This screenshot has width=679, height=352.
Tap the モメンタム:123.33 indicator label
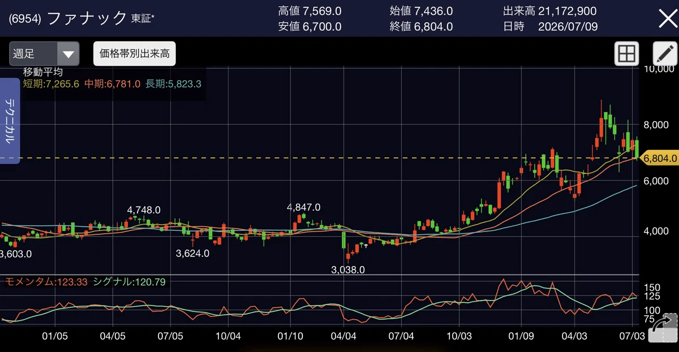click(46, 281)
